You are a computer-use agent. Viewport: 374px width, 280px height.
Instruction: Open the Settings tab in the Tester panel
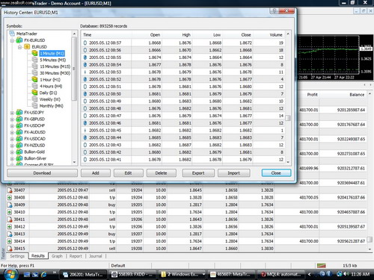coord(17,256)
